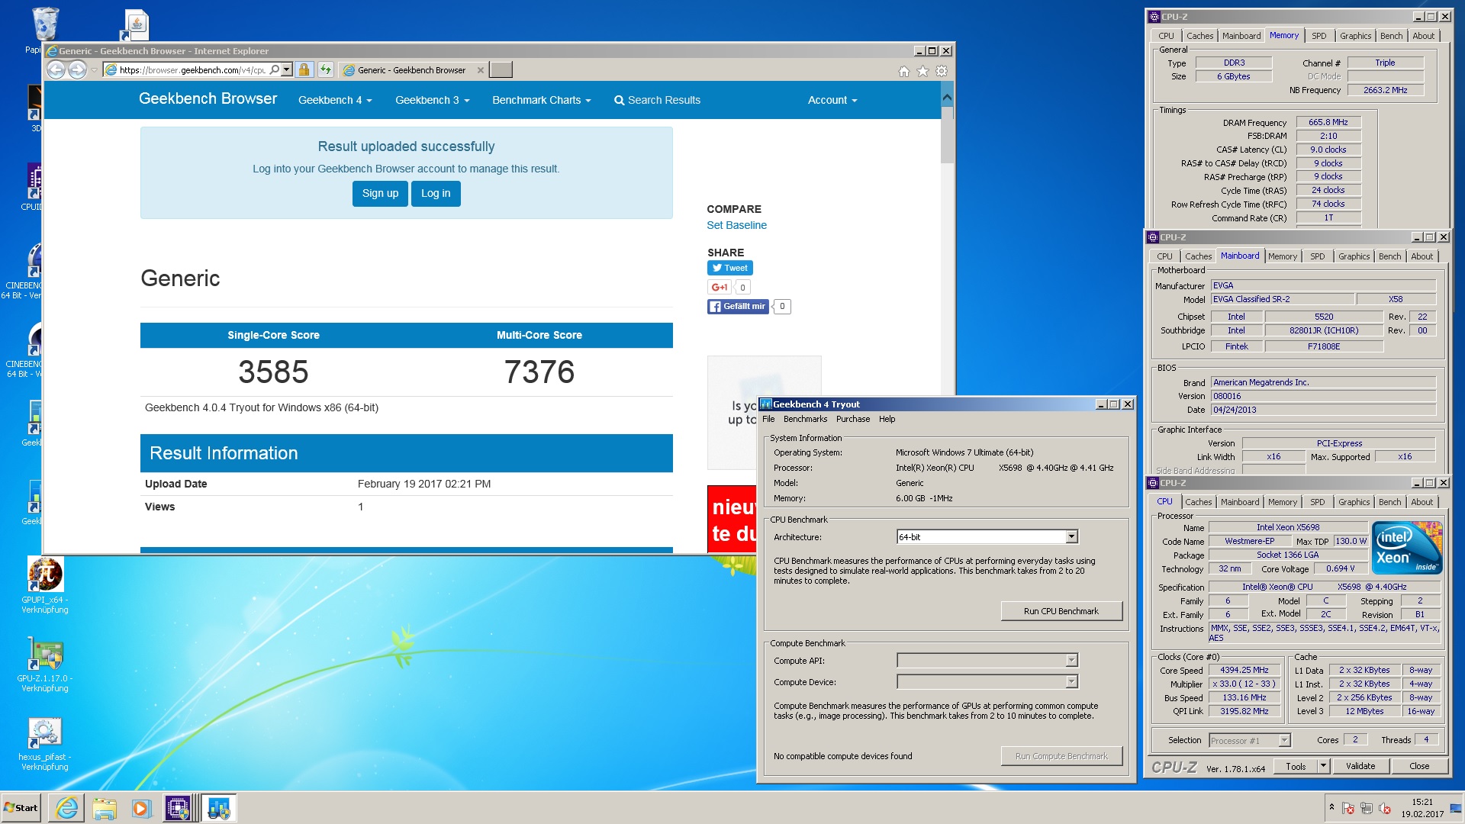This screenshot has width=1465, height=824.
Task: Click Run CPU Benchmark button
Action: (1061, 611)
